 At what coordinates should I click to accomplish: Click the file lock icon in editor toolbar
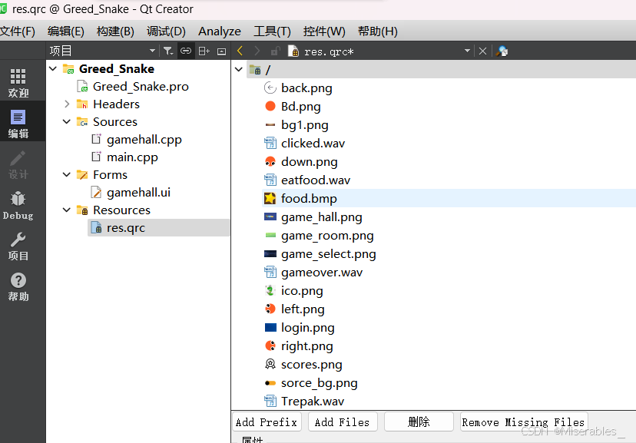(x=276, y=51)
